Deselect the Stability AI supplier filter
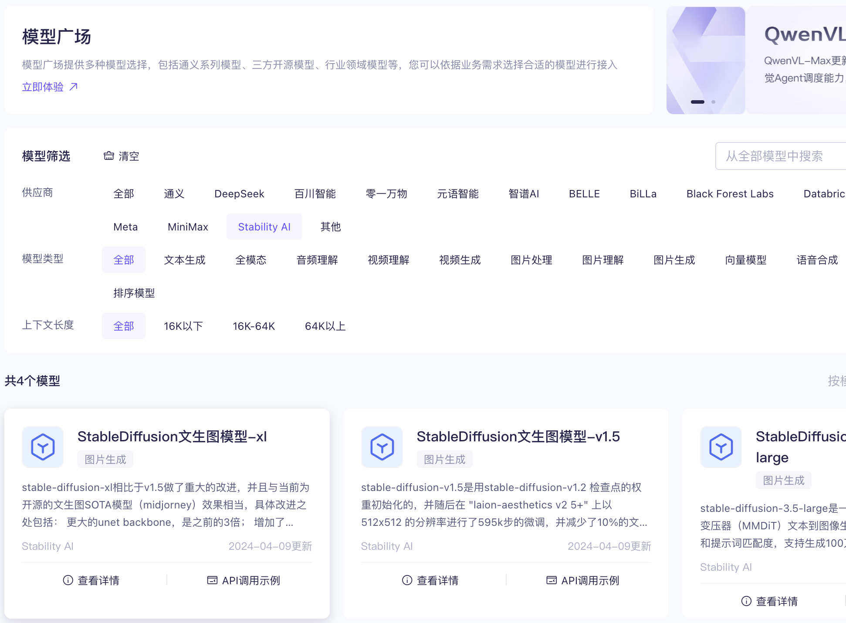The image size is (846, 623). pos(264,227)
